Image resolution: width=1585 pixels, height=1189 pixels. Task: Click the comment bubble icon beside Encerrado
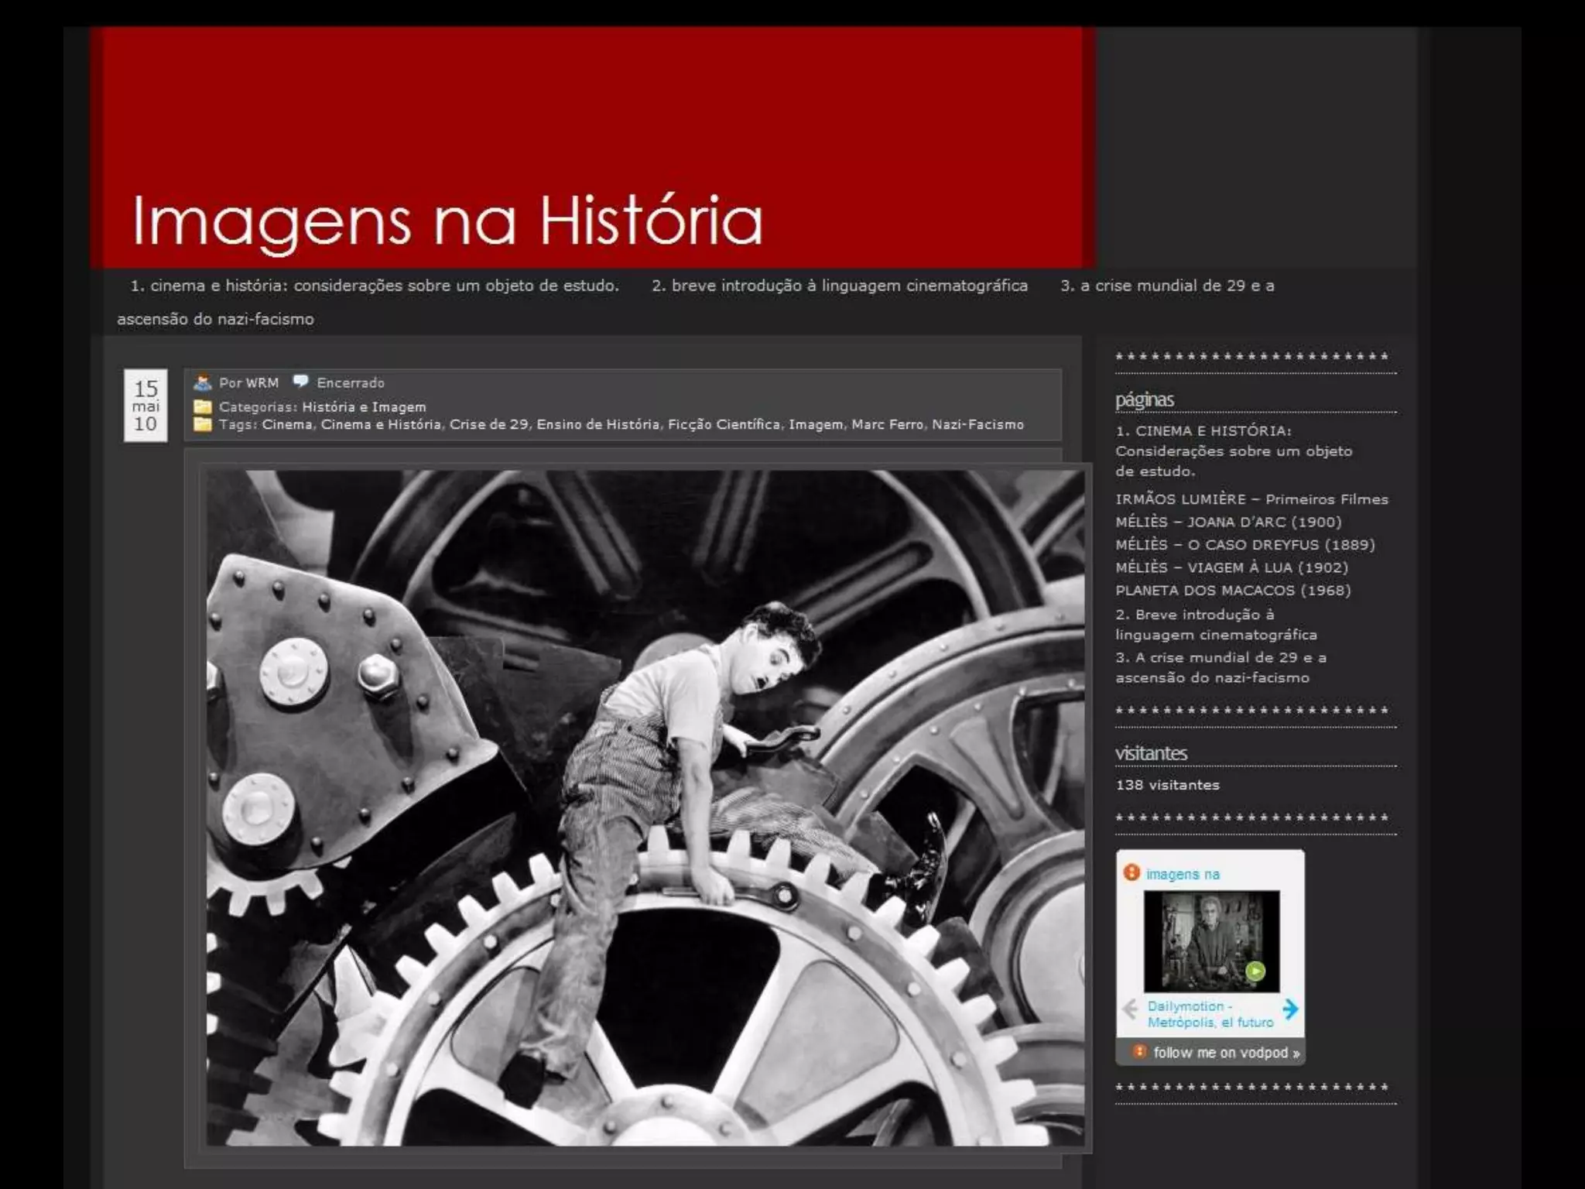tap(300, 382)
